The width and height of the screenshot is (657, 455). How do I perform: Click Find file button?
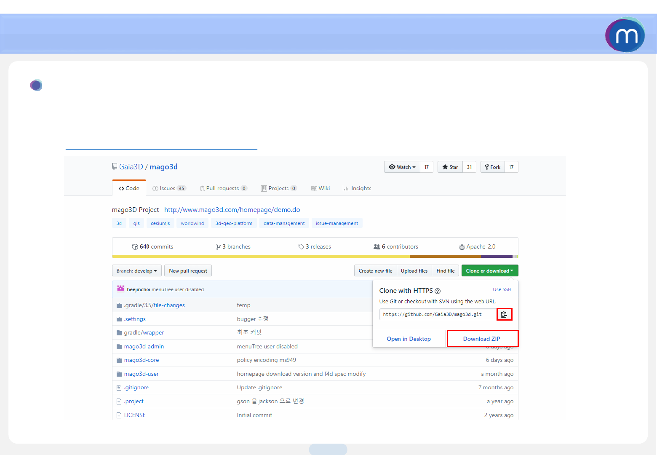click(446, 271)
